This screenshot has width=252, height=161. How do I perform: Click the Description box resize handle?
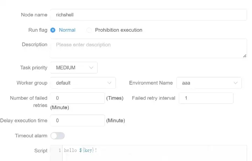tap(244, 55)
